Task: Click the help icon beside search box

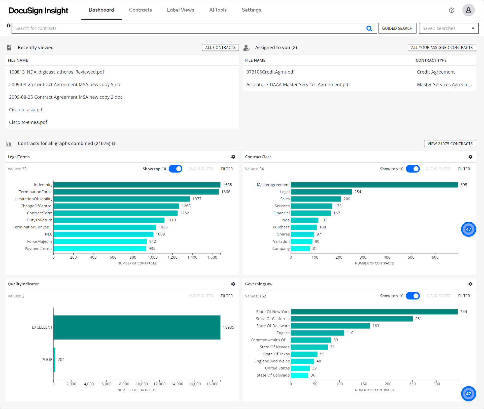Action: tap(9, 25)
